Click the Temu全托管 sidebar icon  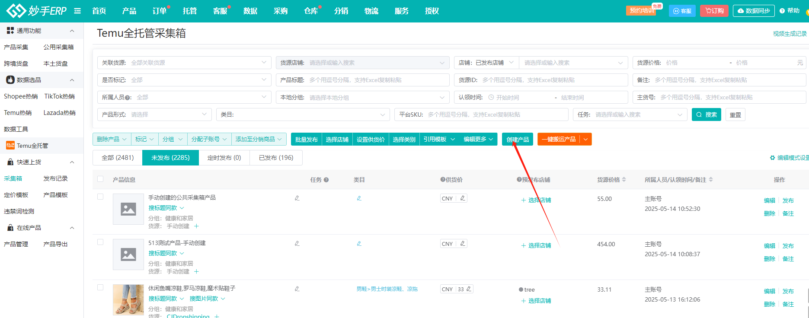pos(10,146)
